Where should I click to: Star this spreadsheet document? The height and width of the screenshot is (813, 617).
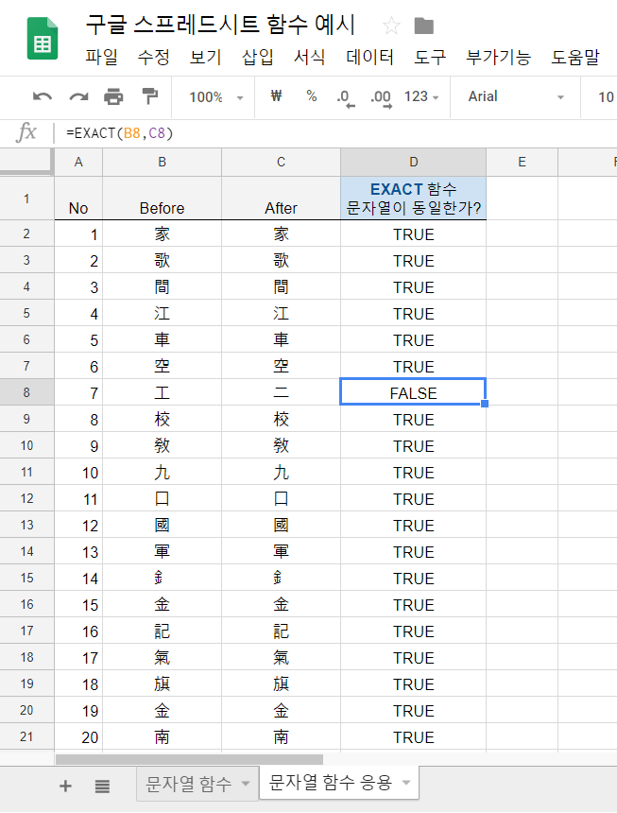(x=390, y=26)
